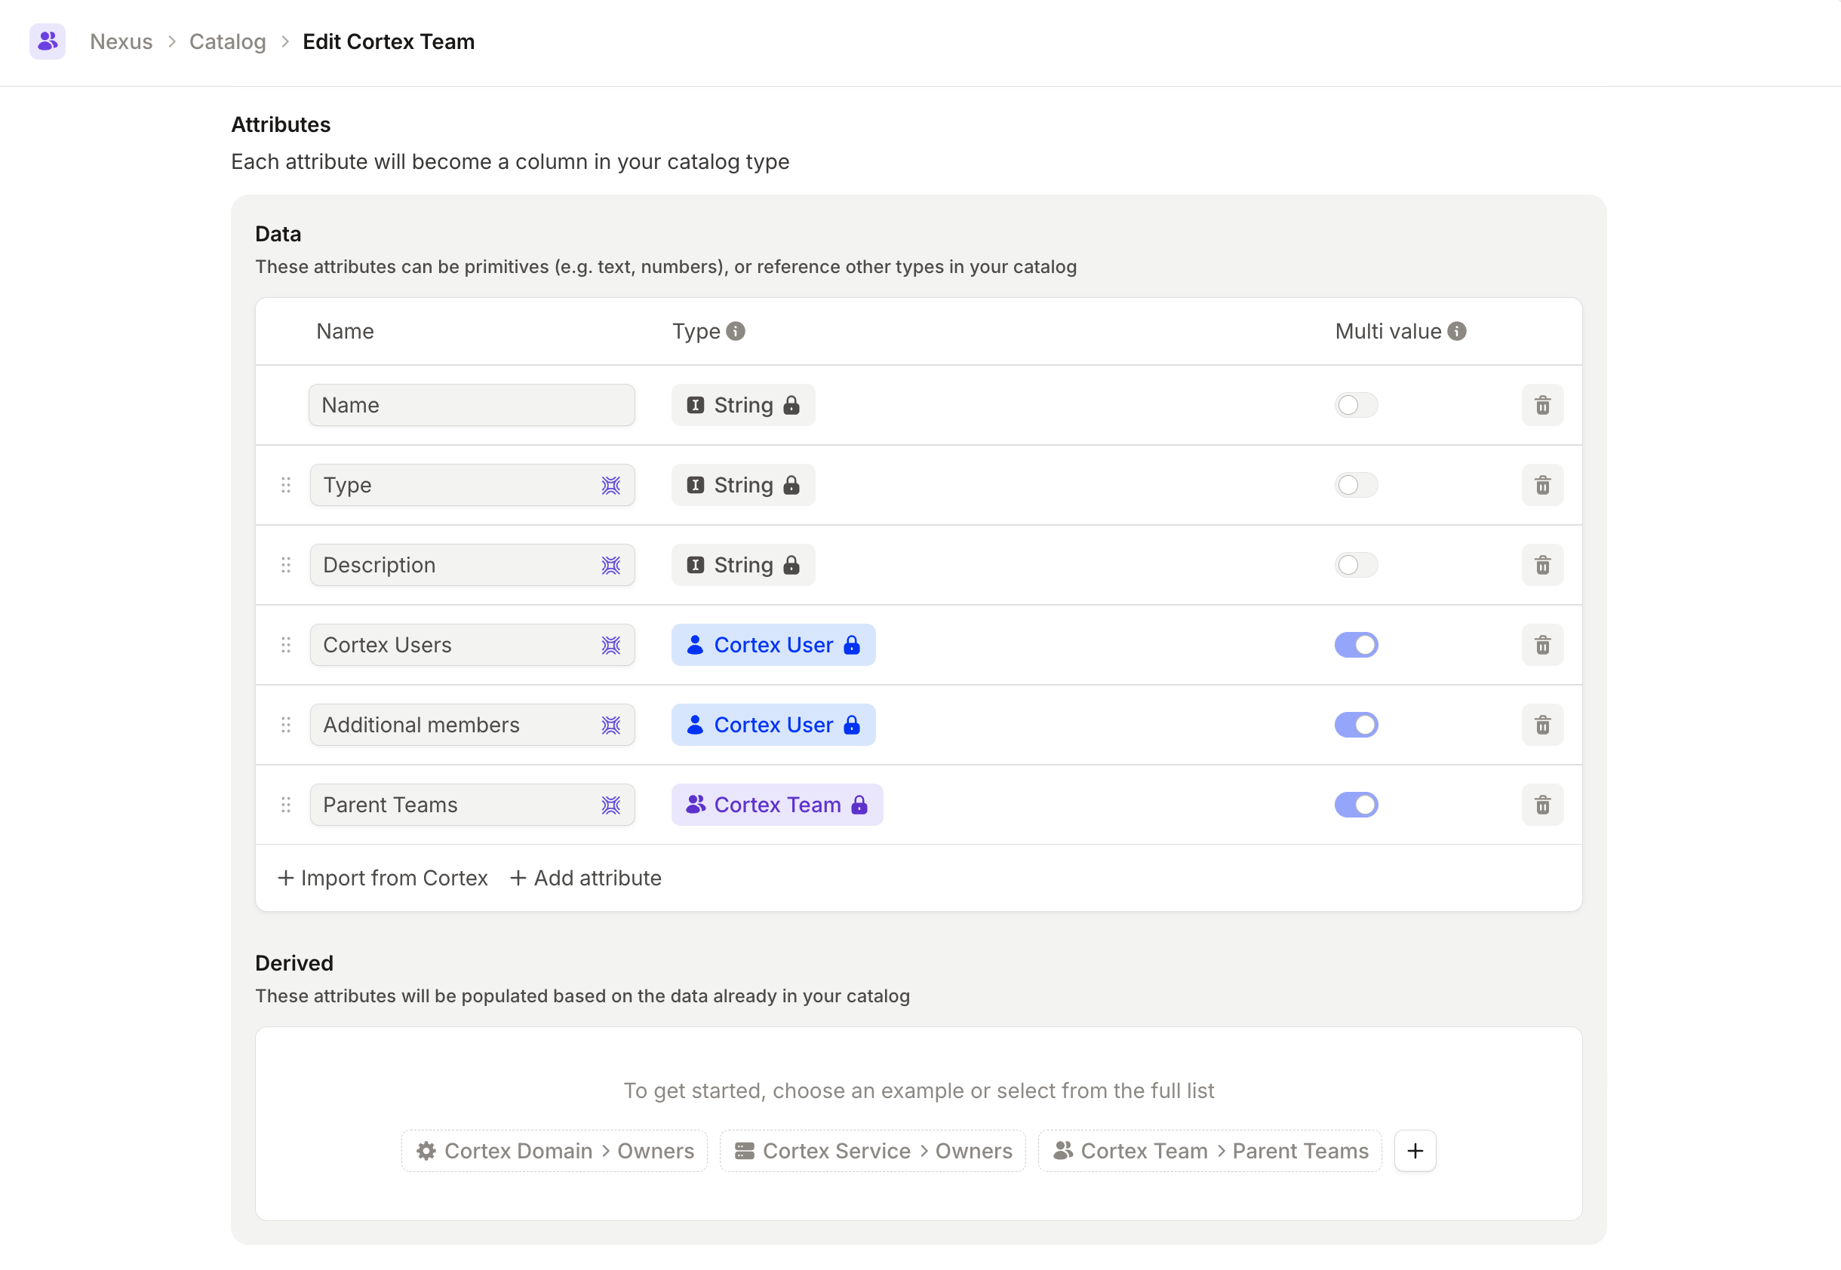Image resolution: width=1841 pixels, height=1270 pixels.
Task: Click the Cortex icon inside Parent Teams field
Action: (610, 805)
